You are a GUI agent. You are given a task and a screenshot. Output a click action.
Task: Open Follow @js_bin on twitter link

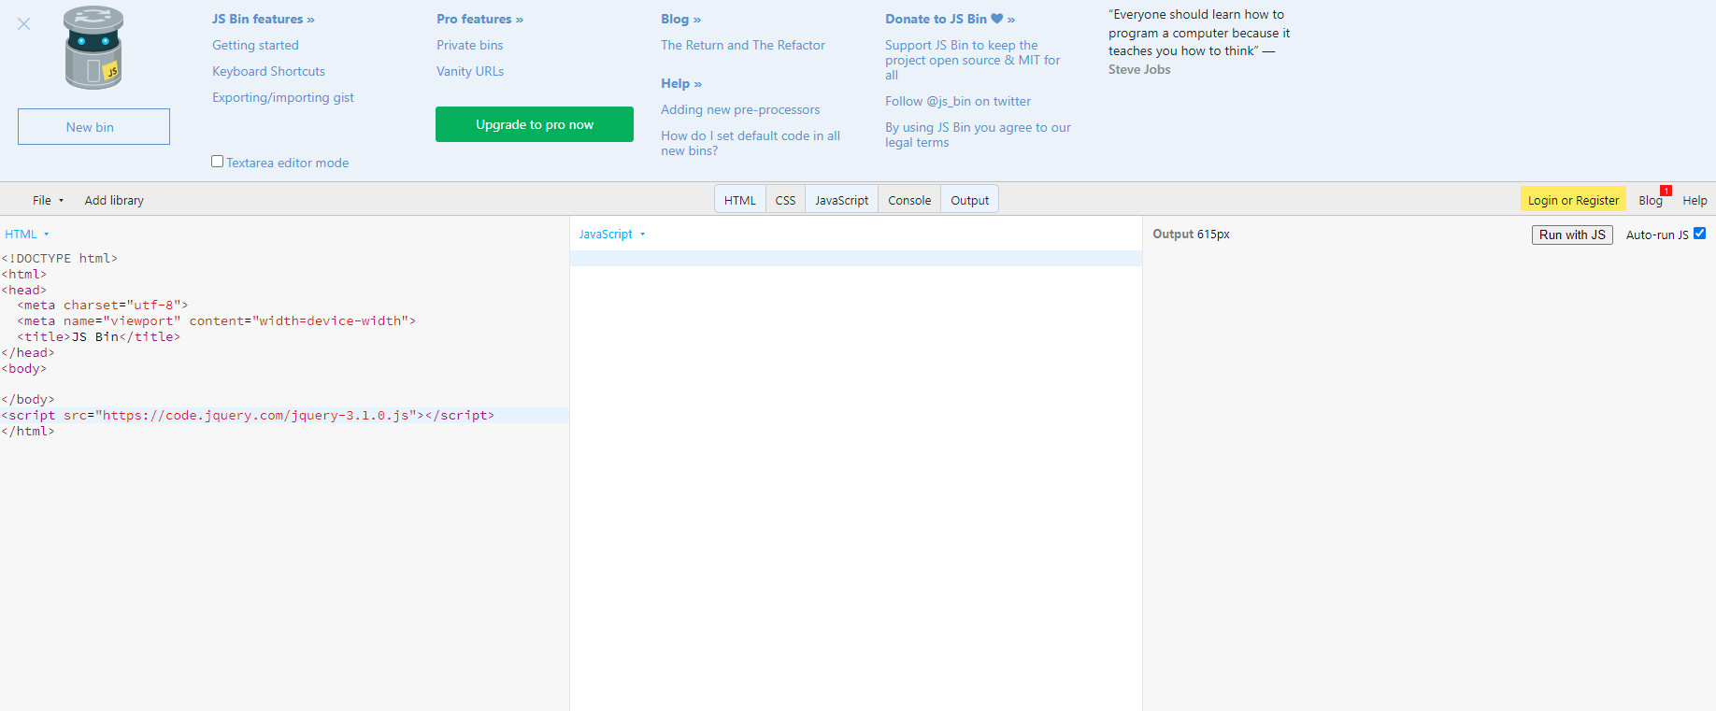(958, 101)
